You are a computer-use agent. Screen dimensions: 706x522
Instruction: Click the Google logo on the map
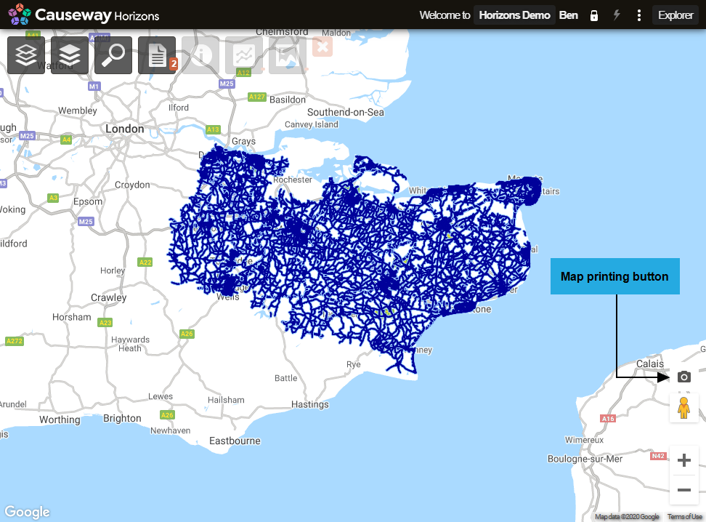click(27, 512)
